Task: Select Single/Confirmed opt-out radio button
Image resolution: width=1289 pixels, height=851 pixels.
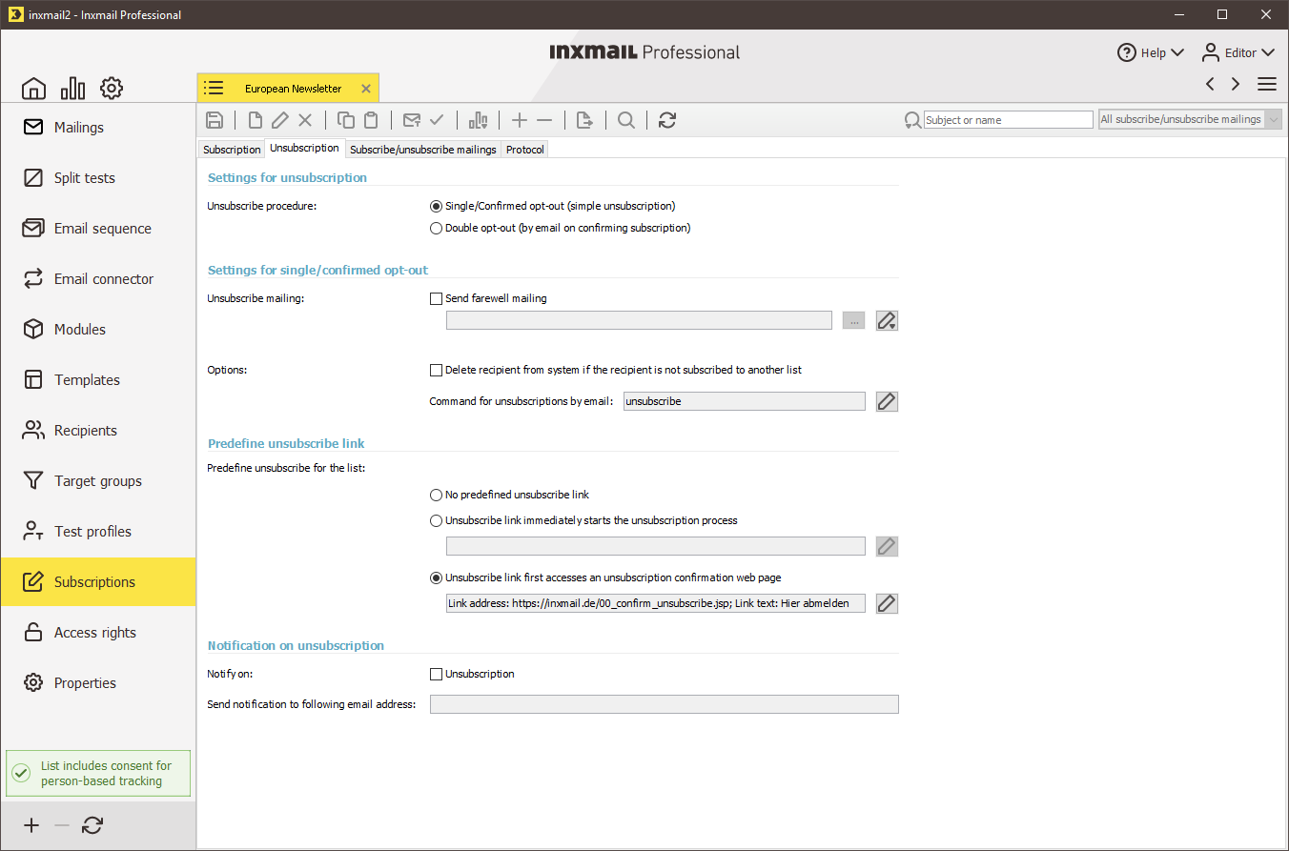Action: tap(437, 206)
